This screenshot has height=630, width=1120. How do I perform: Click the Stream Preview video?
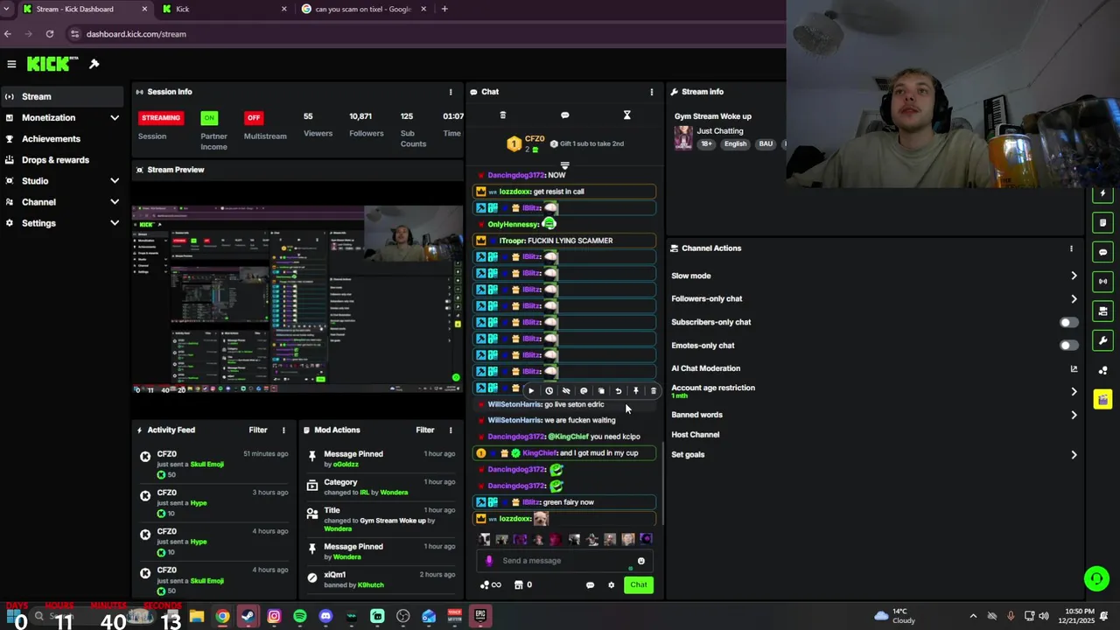297,299
